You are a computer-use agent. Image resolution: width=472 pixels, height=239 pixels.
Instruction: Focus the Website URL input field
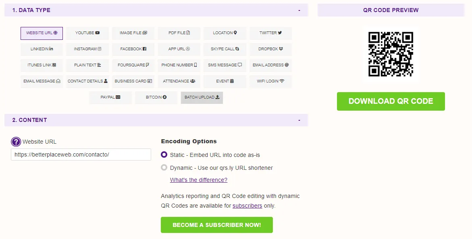point(81,155)
